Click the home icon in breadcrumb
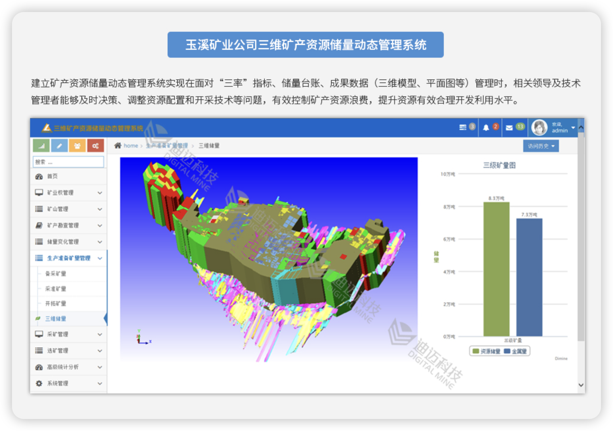This screenshot has width=613, height=431. click(x=118, y=146)
